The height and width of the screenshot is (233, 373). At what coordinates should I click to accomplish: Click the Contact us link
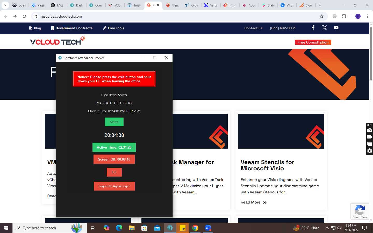tap(253, 28)
